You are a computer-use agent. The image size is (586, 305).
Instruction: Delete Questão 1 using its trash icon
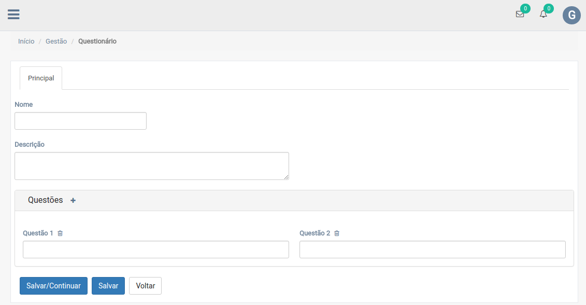(60, 233)
